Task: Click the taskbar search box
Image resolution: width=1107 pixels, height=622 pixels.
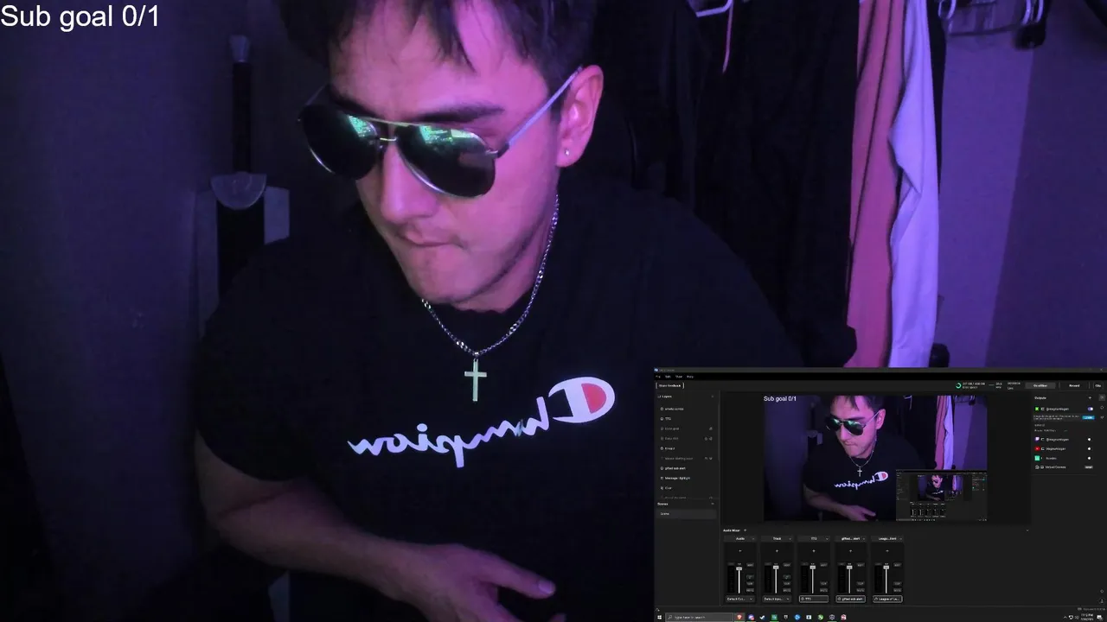Action: (x=700, y=617)
